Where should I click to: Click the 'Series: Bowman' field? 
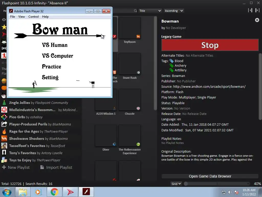coord(173,76)
